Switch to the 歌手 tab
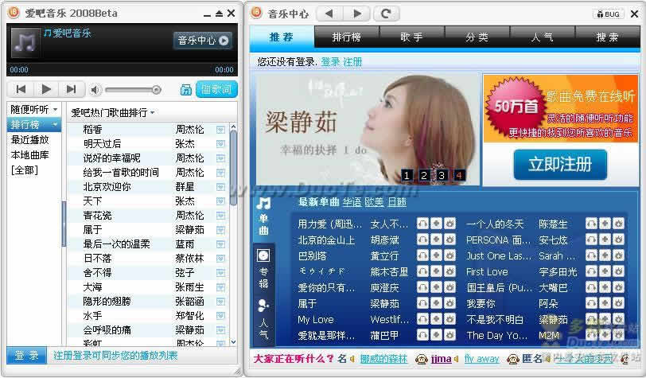Screen dimensions: 646x378 tap(411, 37)
